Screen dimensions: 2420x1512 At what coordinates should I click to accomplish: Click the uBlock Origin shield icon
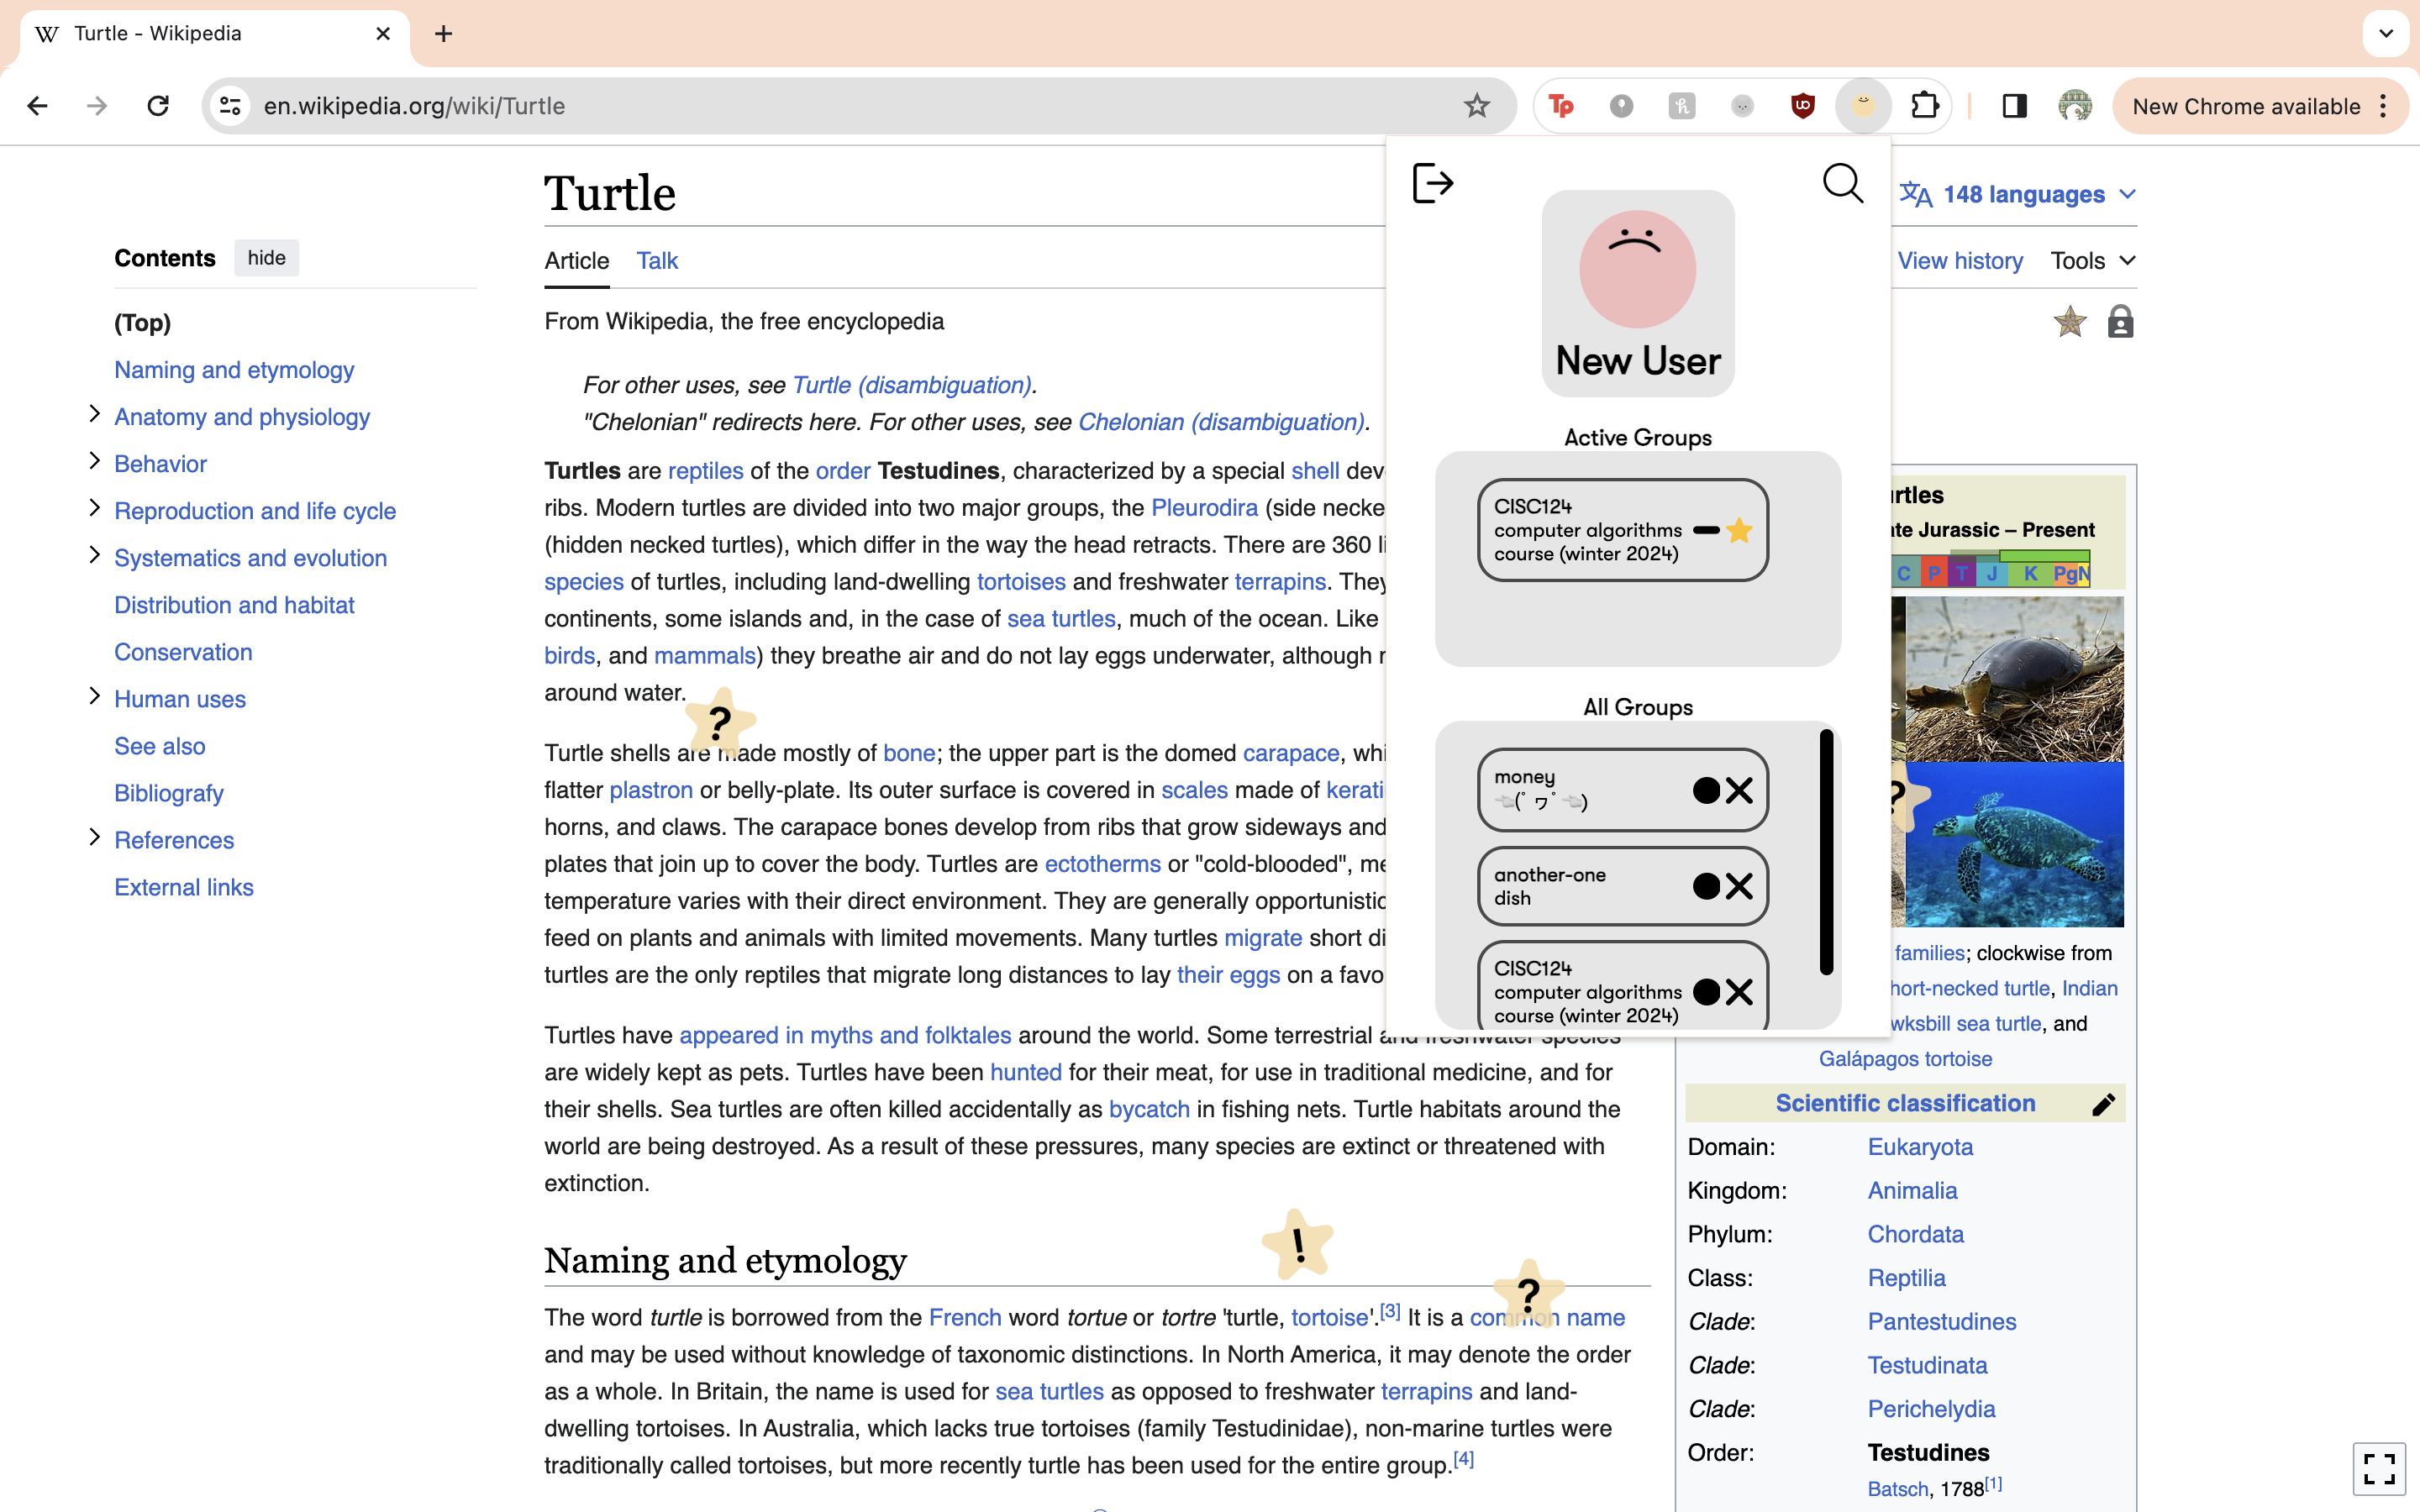coord(1802,106)
